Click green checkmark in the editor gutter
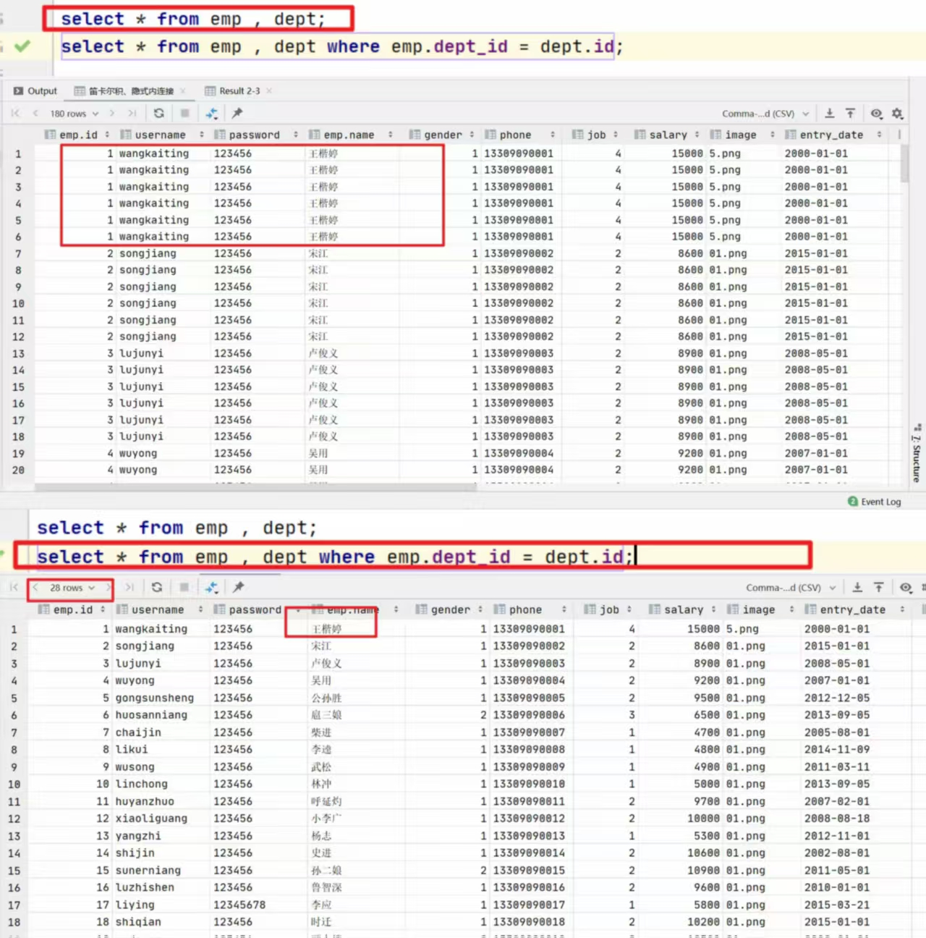 tap(22, 46)
